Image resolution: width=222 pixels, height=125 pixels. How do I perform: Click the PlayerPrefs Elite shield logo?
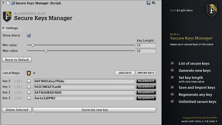click(x=7, y=16)
